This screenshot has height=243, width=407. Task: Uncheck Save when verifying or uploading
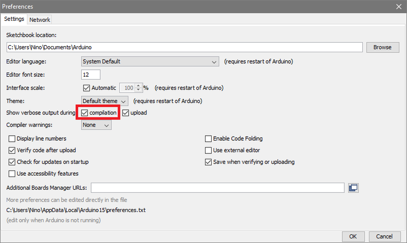[x=208, y=162]
